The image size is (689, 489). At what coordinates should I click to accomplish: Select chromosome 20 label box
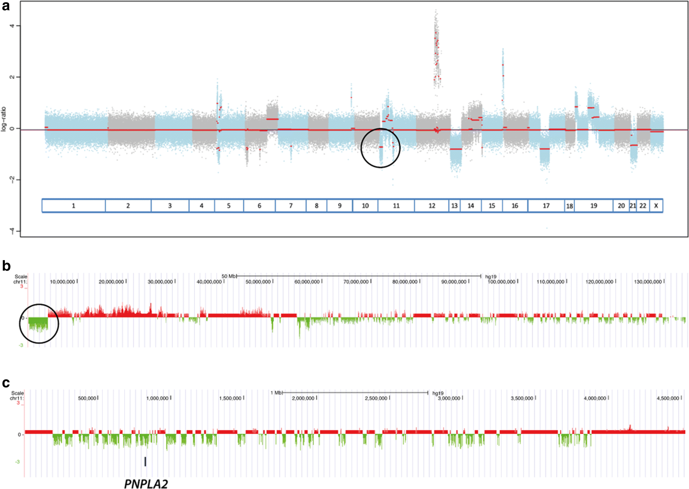[621, 206]
